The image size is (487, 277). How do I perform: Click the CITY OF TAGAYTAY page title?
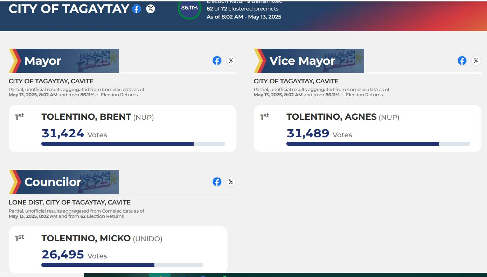click(69, 9)
